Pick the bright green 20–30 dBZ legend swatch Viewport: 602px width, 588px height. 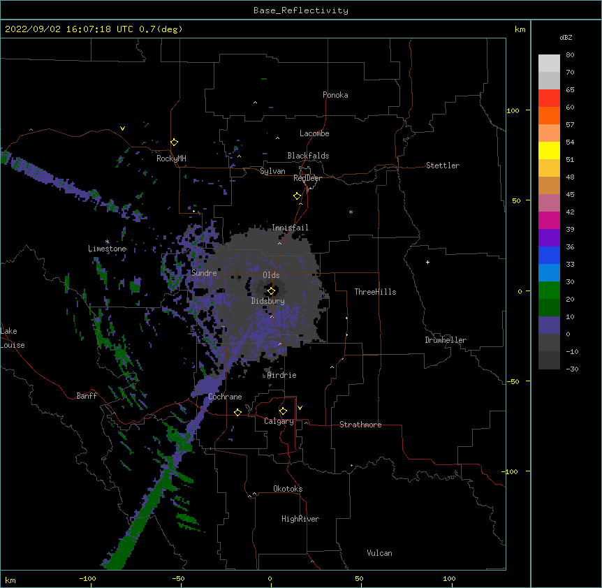[x=549, y=291]
